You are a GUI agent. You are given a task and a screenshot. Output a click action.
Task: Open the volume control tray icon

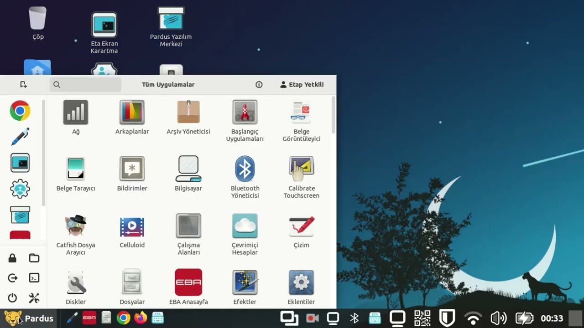tap(498, 318)
